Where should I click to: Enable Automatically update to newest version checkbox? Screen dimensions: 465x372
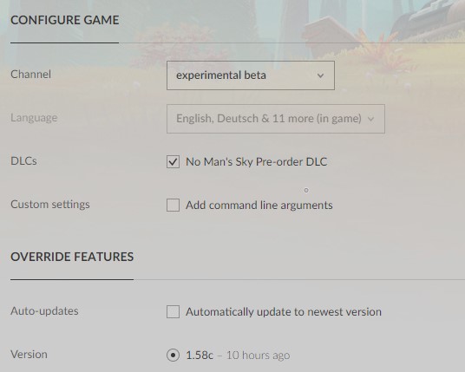click(x=173, y=312)
